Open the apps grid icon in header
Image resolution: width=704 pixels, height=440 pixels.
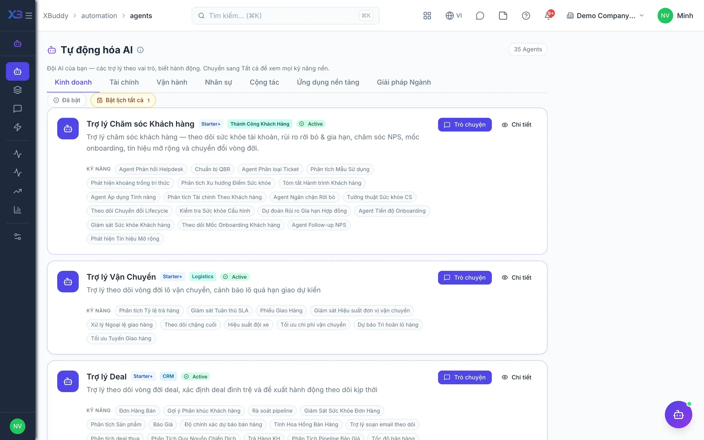tap(427, 16)
